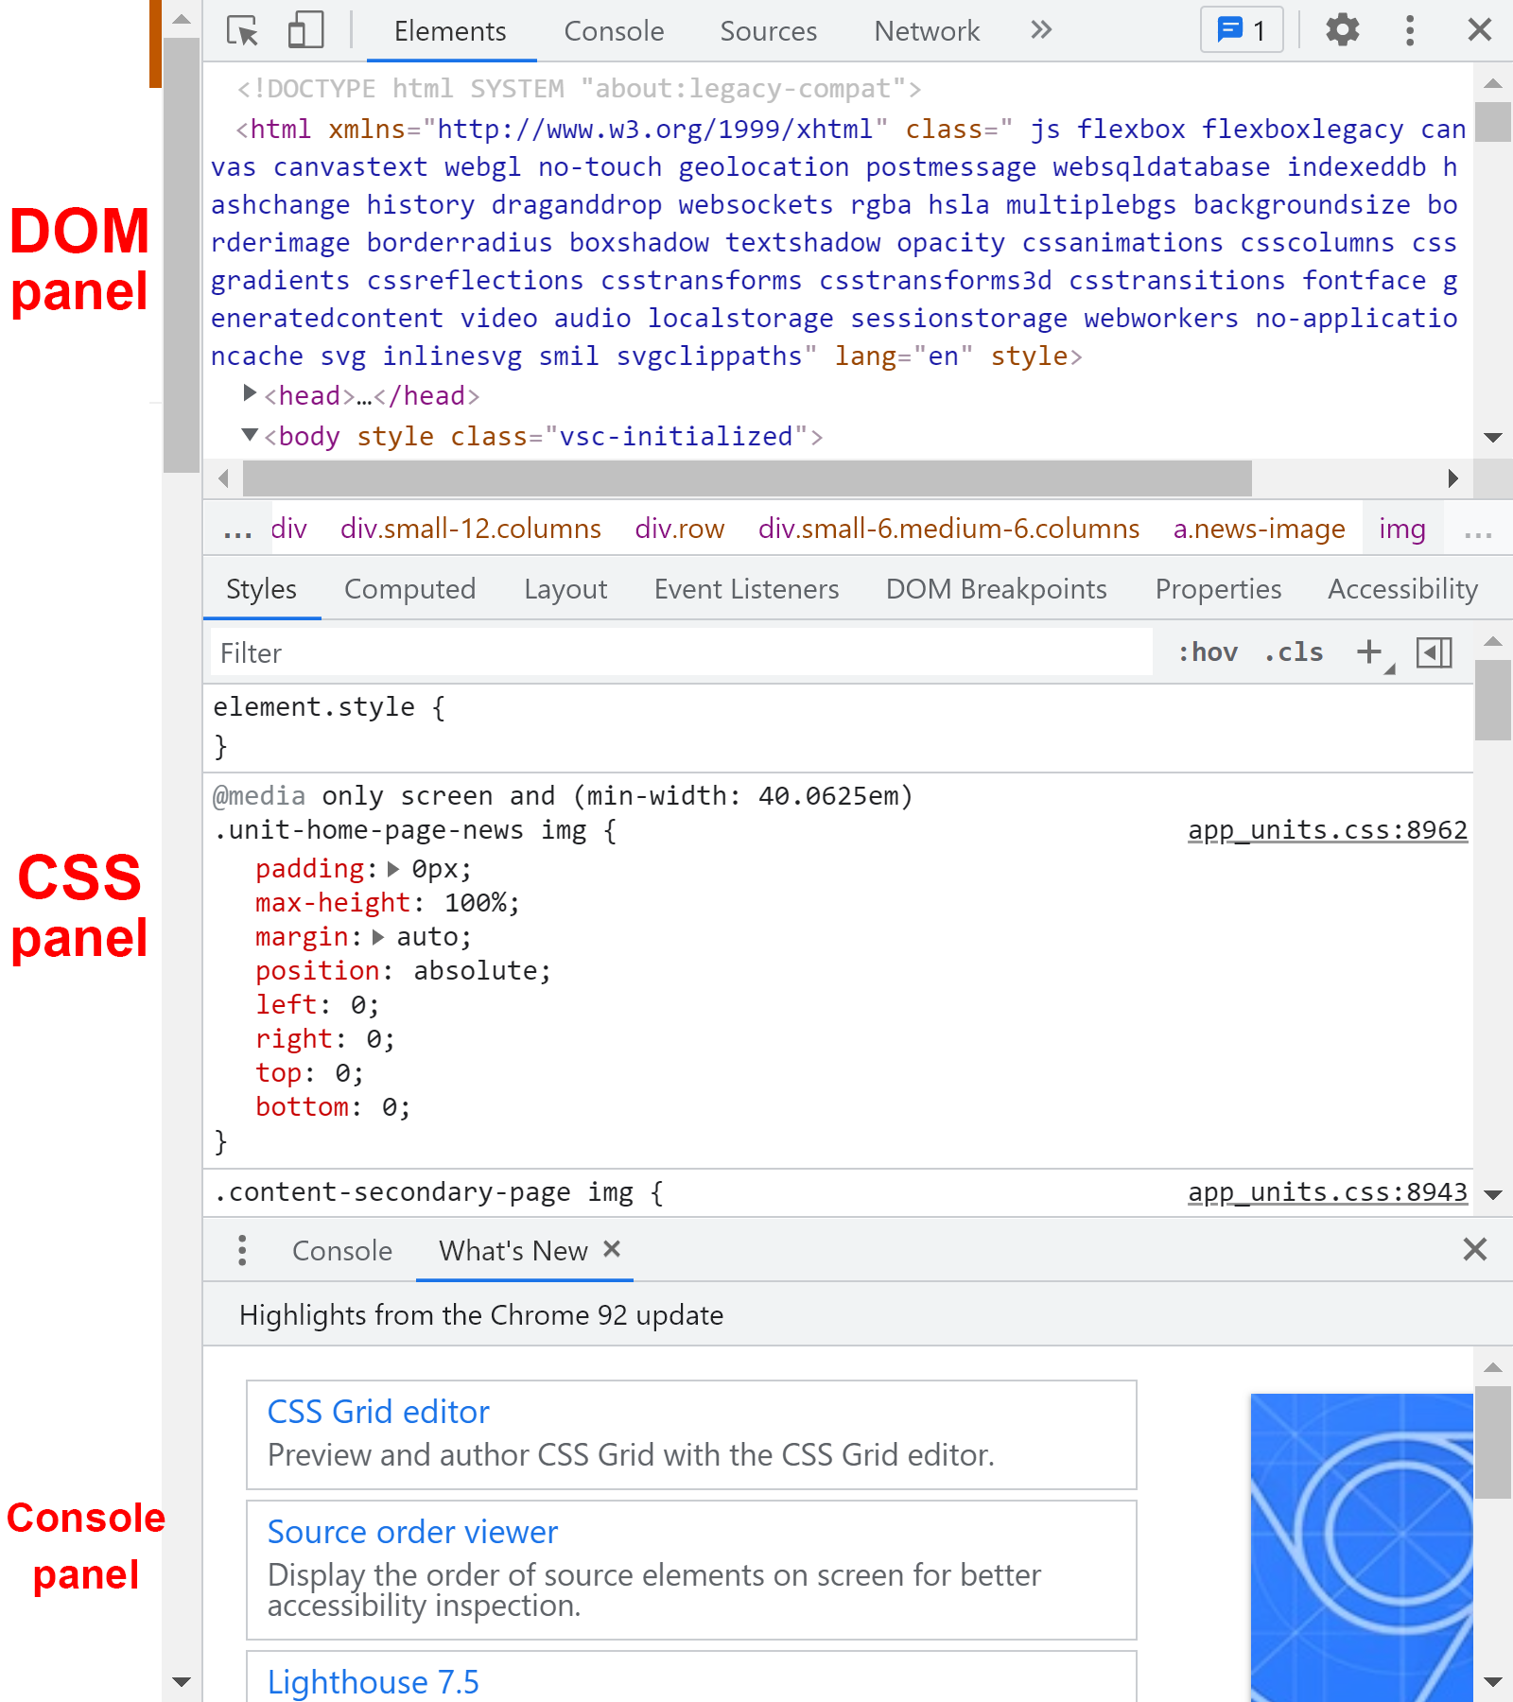Click the DOM tree scroll-right arrow

[x=1452, y=478]
